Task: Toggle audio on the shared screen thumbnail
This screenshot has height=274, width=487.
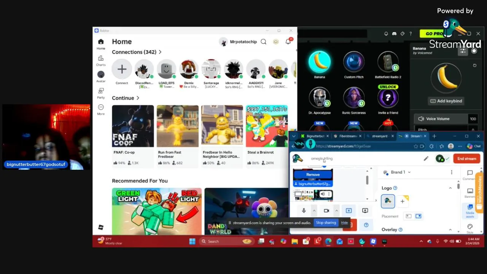Action: pos(323,194)
